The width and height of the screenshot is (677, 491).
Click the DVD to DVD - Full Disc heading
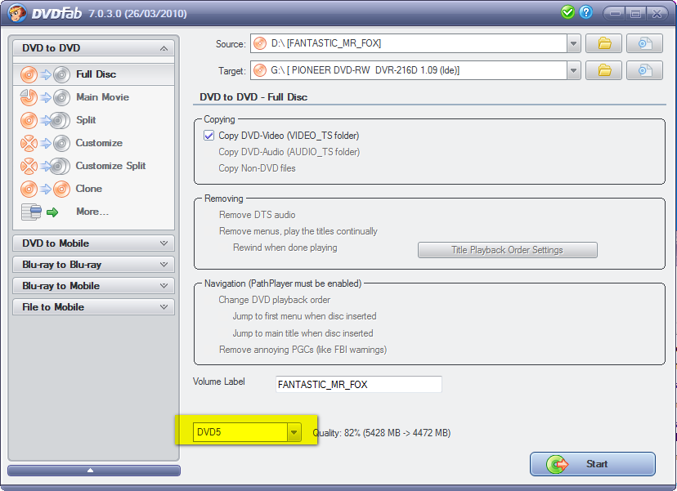coord(253,97)
